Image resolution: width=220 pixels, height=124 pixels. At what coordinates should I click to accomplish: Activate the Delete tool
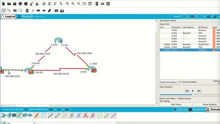tap(15, 11)
